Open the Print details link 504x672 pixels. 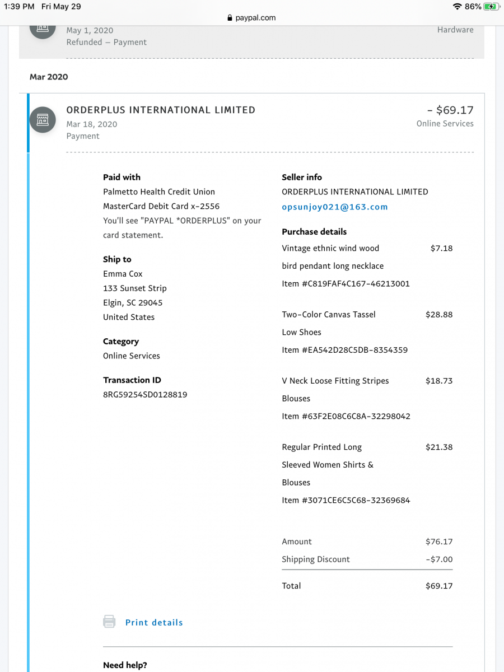point(154,622)
